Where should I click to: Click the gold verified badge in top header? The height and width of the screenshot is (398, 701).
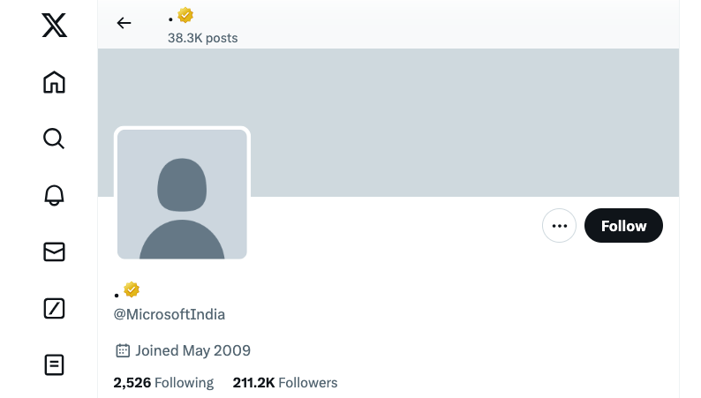[185, 15]
